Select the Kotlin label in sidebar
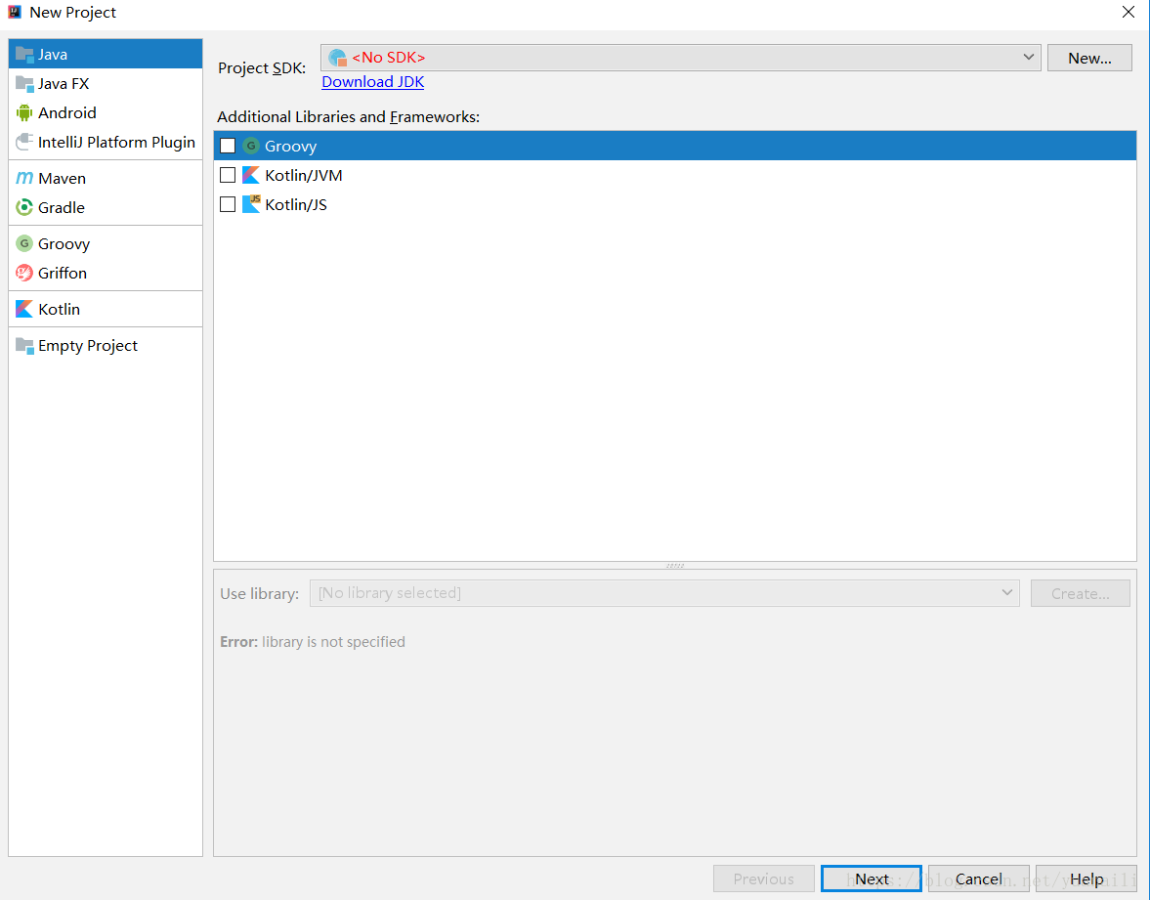 tap(60, 309)
